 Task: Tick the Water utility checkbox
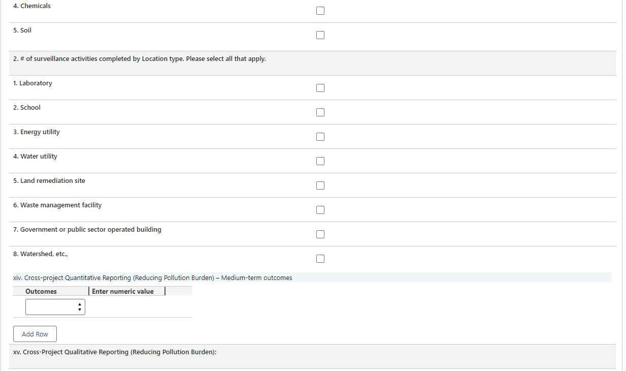[x=320, y=161]
